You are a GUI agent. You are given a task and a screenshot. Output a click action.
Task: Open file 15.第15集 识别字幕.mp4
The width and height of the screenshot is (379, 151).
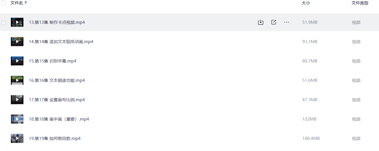53,61
